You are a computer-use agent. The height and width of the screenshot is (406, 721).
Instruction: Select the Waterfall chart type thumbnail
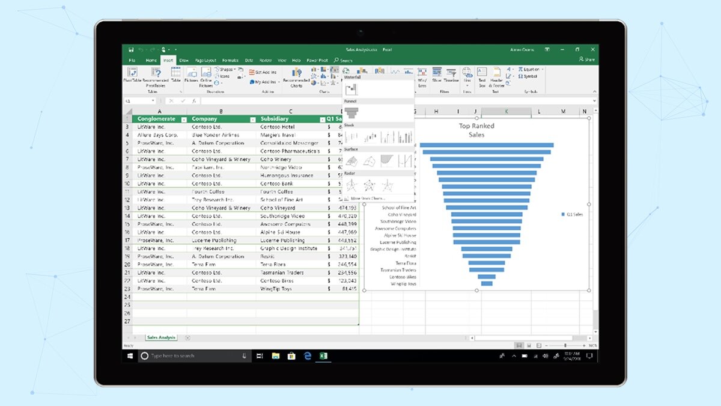[351, 90]
